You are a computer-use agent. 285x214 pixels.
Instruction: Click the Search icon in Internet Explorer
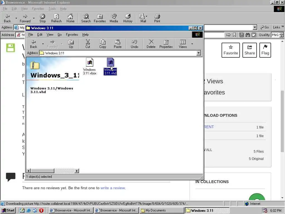pyautogui.click(x=86, y=18)
